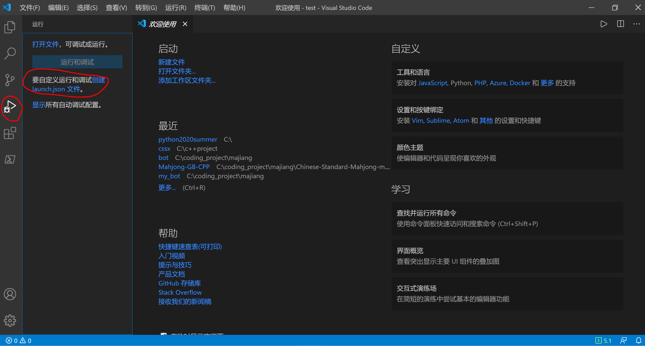This screenshot has width=645, height=346.
Task: Click the 颜色主题 customization card
Action: point(507,153)
